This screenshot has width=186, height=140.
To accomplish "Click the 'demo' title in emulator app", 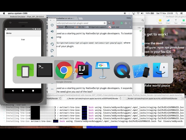I will (9, 33).
